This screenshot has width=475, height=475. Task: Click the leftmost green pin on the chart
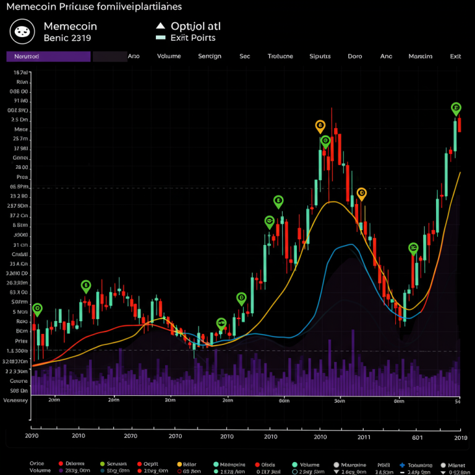pyautogui.click(x=37, y=309)
